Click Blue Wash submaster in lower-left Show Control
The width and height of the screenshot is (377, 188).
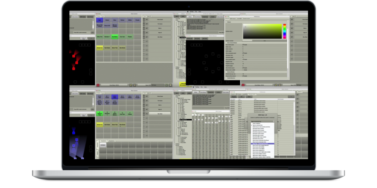click(160, 114)
